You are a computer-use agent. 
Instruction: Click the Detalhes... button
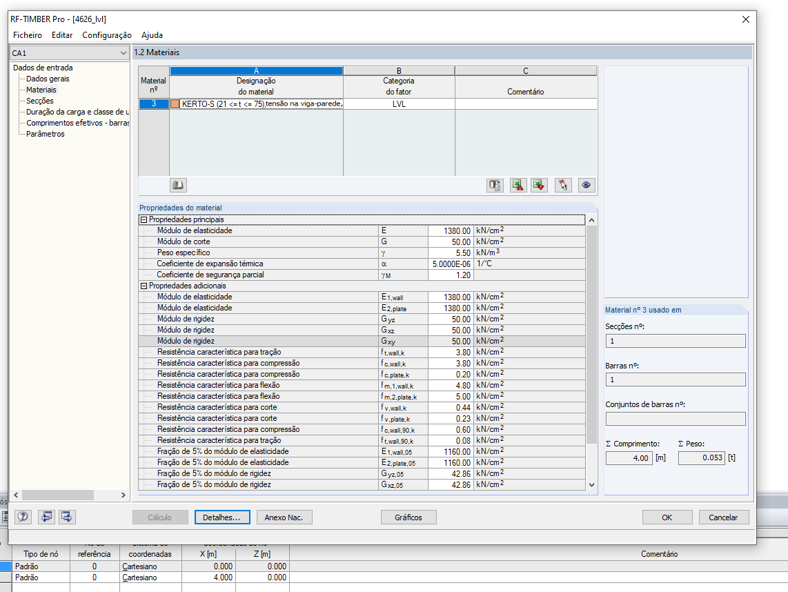click(222, 517)
